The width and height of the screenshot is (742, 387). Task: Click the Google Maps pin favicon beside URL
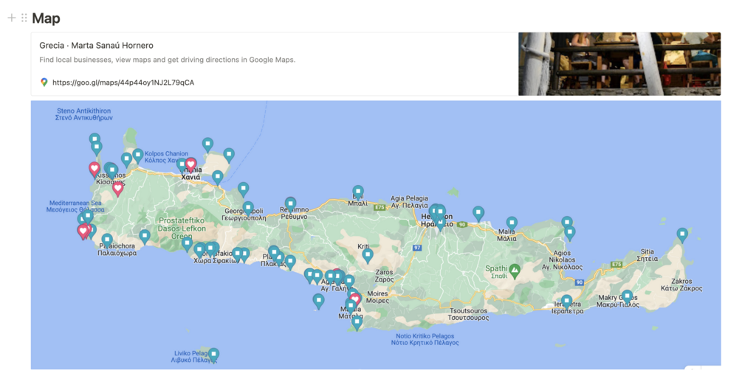(x=44, y=83)
